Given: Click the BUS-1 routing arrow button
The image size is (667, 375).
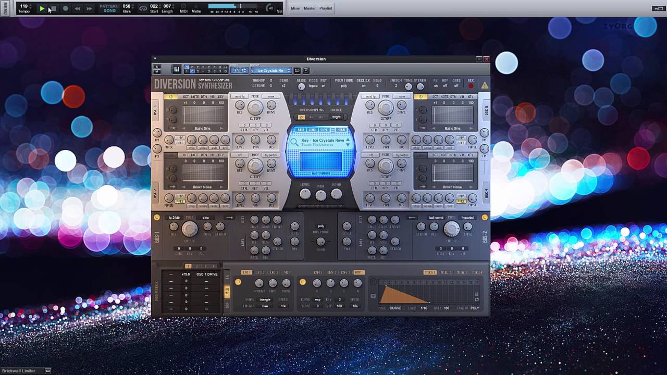Looking at the screenshot, I should tap(229, 217).
